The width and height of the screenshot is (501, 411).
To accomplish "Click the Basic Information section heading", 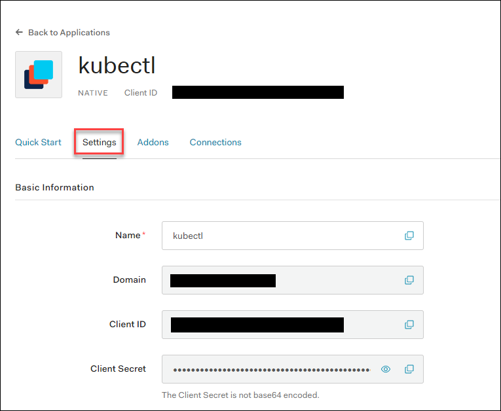I will 54,187.
